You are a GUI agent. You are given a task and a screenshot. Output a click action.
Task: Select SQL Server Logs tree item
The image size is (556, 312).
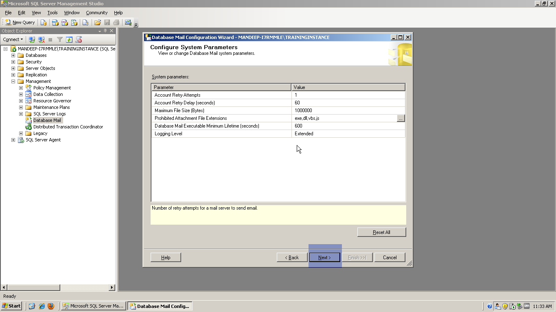49,114
